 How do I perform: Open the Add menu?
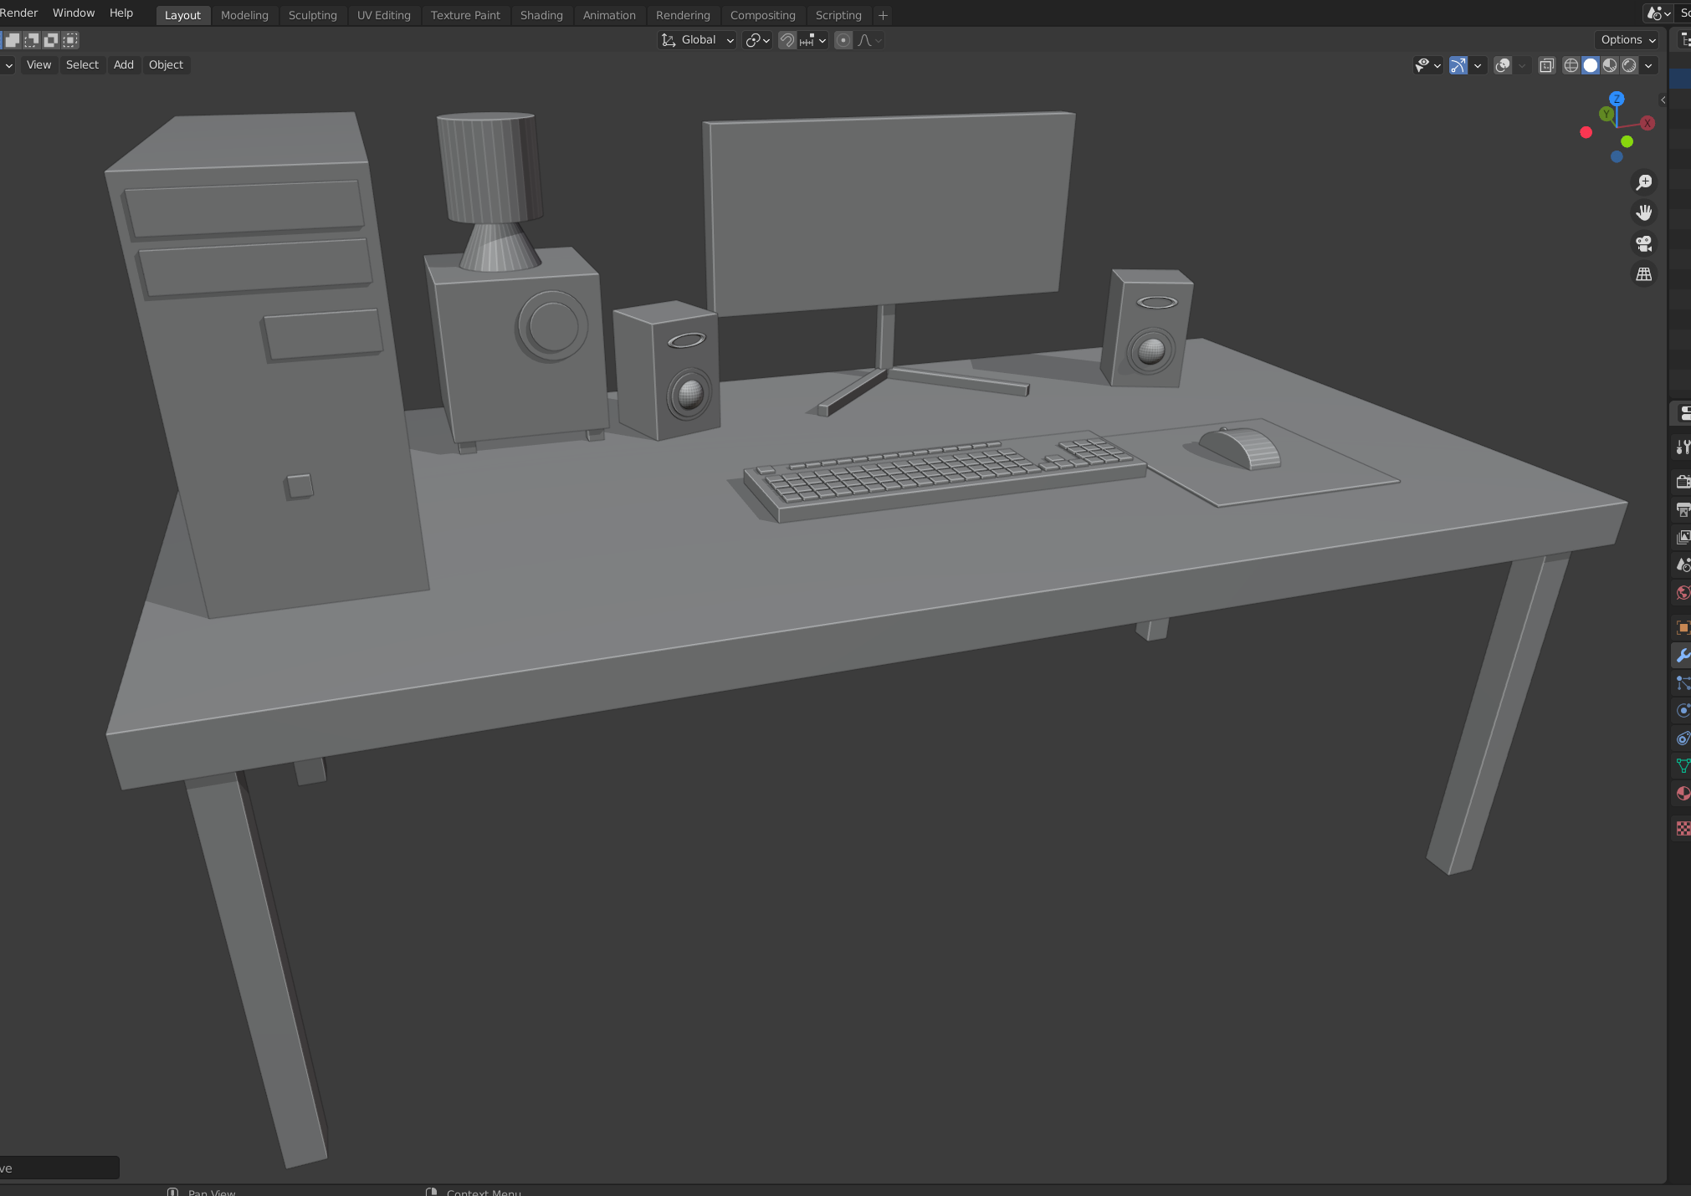click(124, 65)
